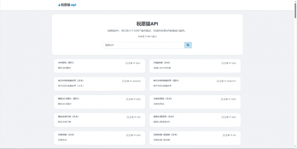Image resolution: width=297 pixels, height=149 pixels.
Task: Open 每天60秒读懂世界（文本）card title
Action: coord(71,80)
